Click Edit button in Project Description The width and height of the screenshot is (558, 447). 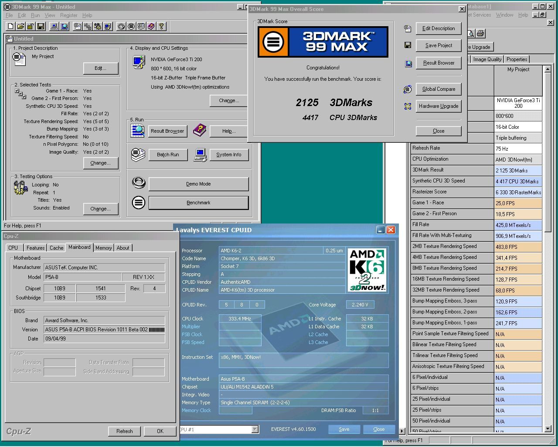click(100, 68)
